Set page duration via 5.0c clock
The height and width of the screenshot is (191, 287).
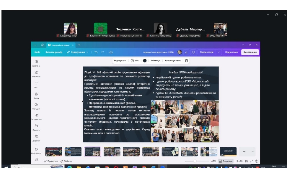tap(135, 60)
